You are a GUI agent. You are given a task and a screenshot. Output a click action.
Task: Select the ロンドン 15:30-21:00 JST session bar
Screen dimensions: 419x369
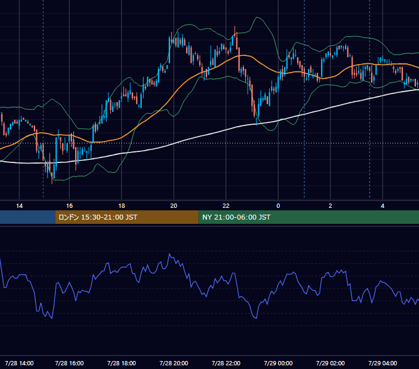(127, 217)
